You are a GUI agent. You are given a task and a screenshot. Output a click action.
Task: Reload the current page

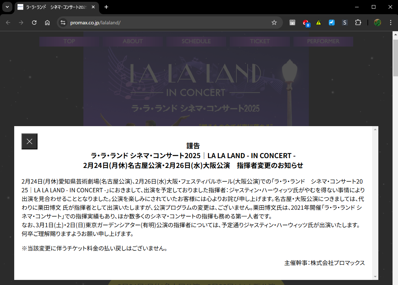(x=34, y=23)
